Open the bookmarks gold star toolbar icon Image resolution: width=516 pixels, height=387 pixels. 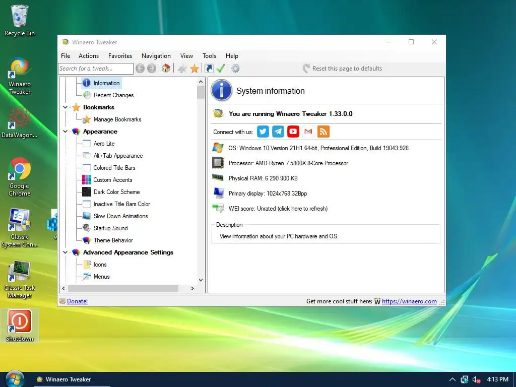(195, 69)
